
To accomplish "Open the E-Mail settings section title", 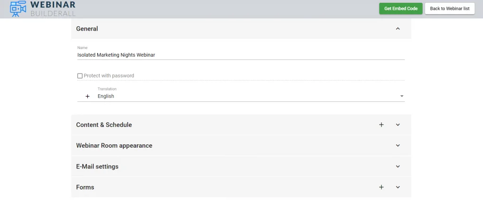I will point(97,167).
